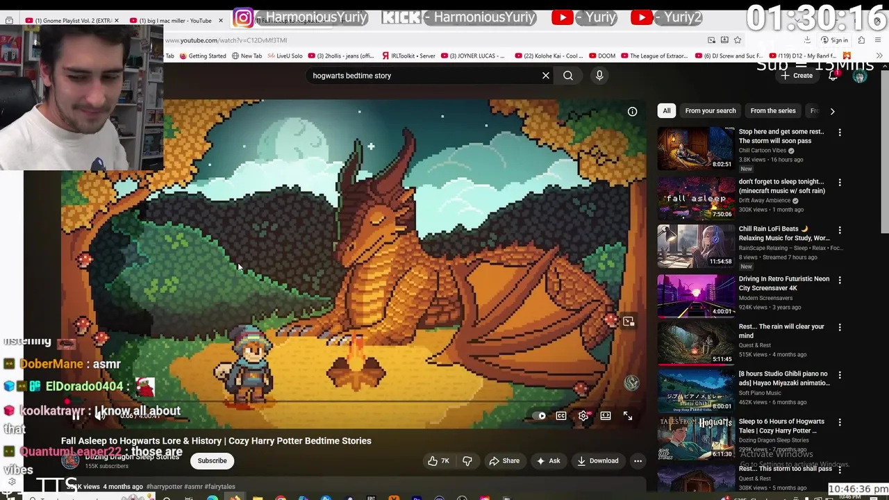
Task: Clear the YouTube search box text
Action: click(546, 76)
